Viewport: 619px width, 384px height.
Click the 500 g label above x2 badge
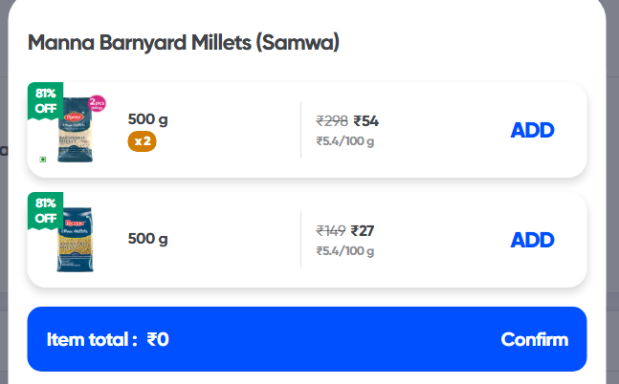[147, 119]
